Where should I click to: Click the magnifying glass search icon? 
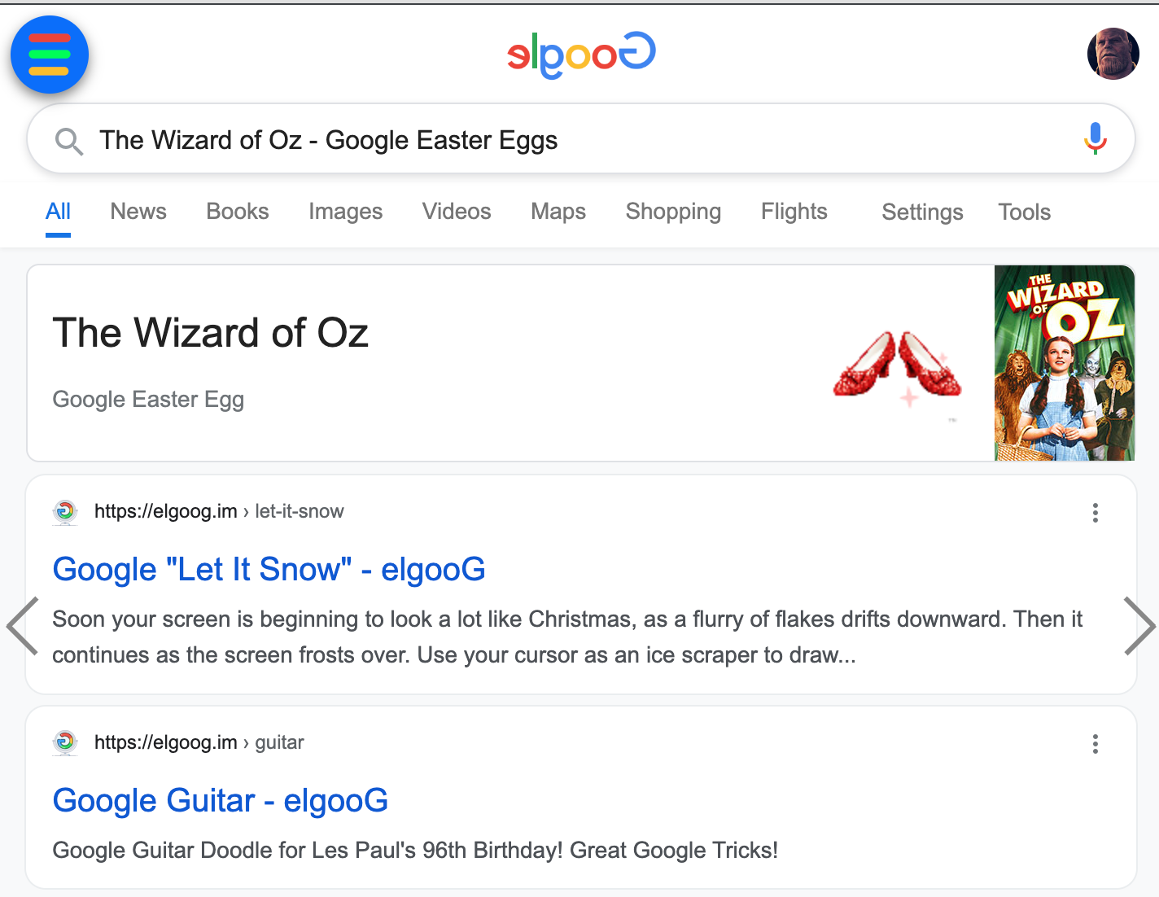tap(68, 141)
